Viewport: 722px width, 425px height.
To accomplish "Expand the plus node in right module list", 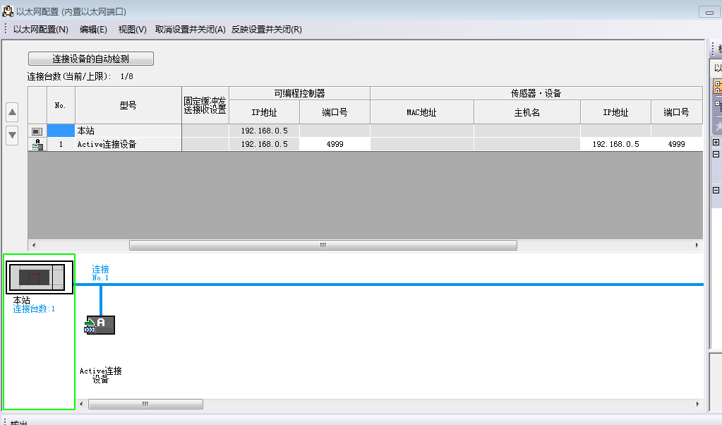I will pos(716,143).
